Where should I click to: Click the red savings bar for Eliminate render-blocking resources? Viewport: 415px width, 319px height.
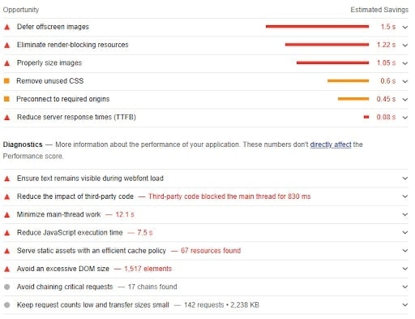pyautogui.click(x=327, y=45)
